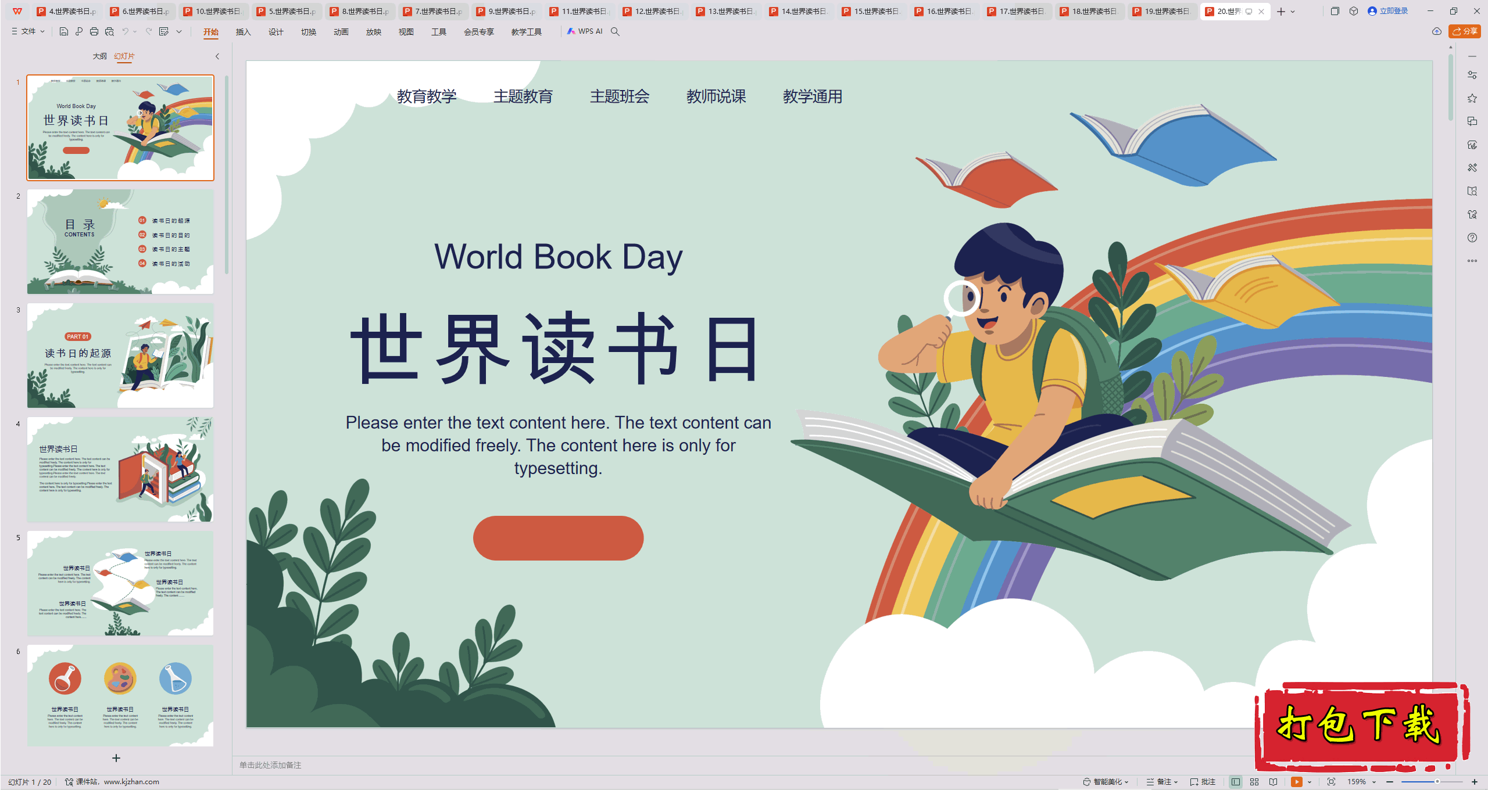Viewport: 1488px width, 790px height.
Task: Click zoom out minus in status bar
Action: click(1390, 782)
